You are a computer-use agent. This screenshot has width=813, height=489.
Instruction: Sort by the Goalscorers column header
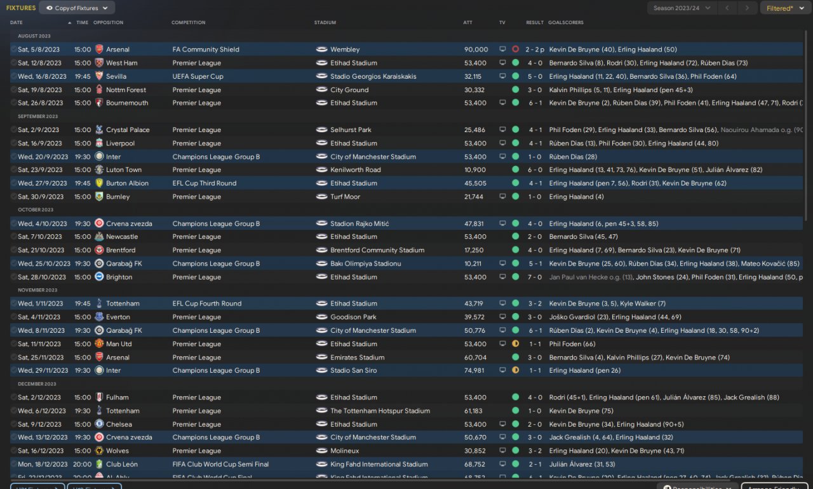566,23
